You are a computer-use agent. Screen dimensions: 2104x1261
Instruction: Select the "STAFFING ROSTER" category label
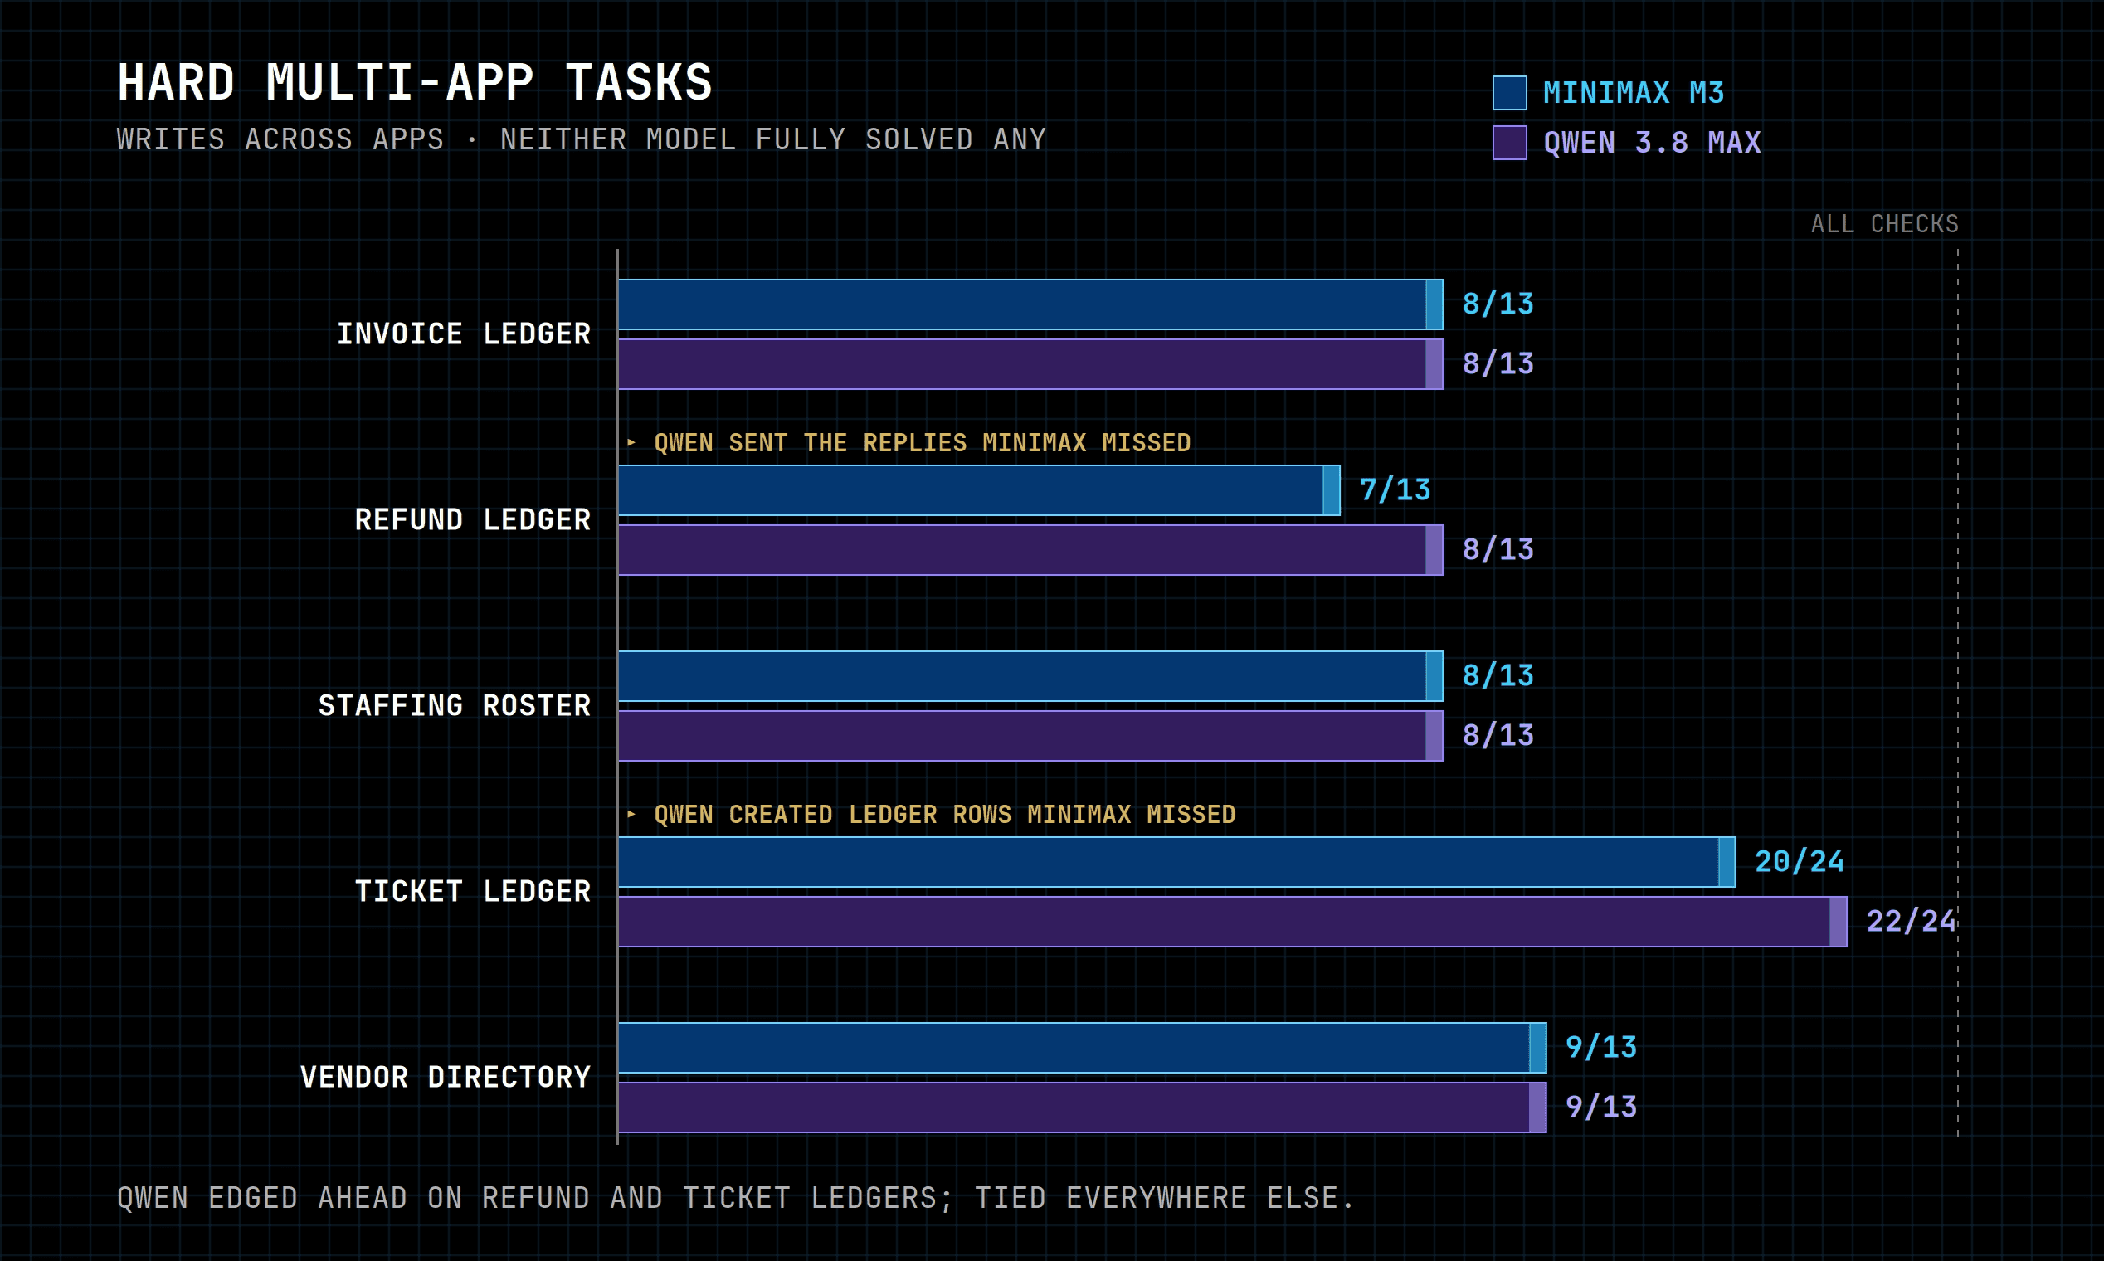(x=455, y=706)
